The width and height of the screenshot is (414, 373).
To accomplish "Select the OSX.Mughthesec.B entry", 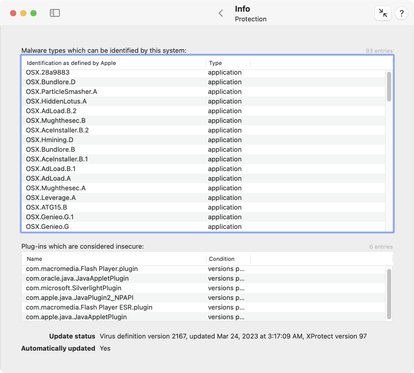I will coord(203,121).
